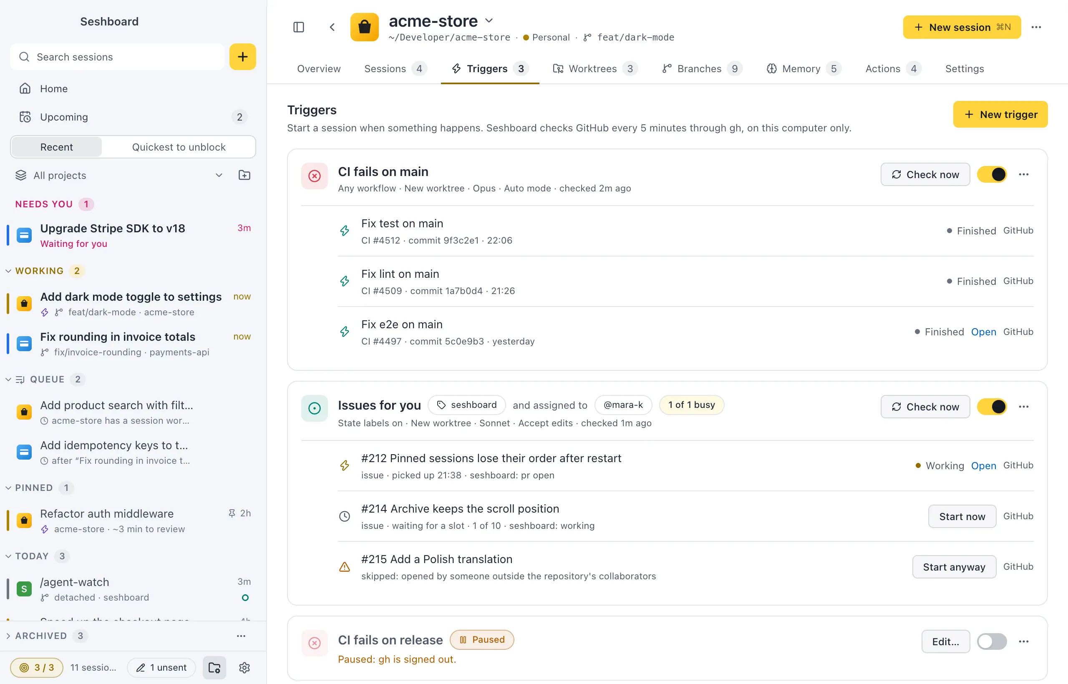
Task: Click Start now for issue #214
Action: 962,517
